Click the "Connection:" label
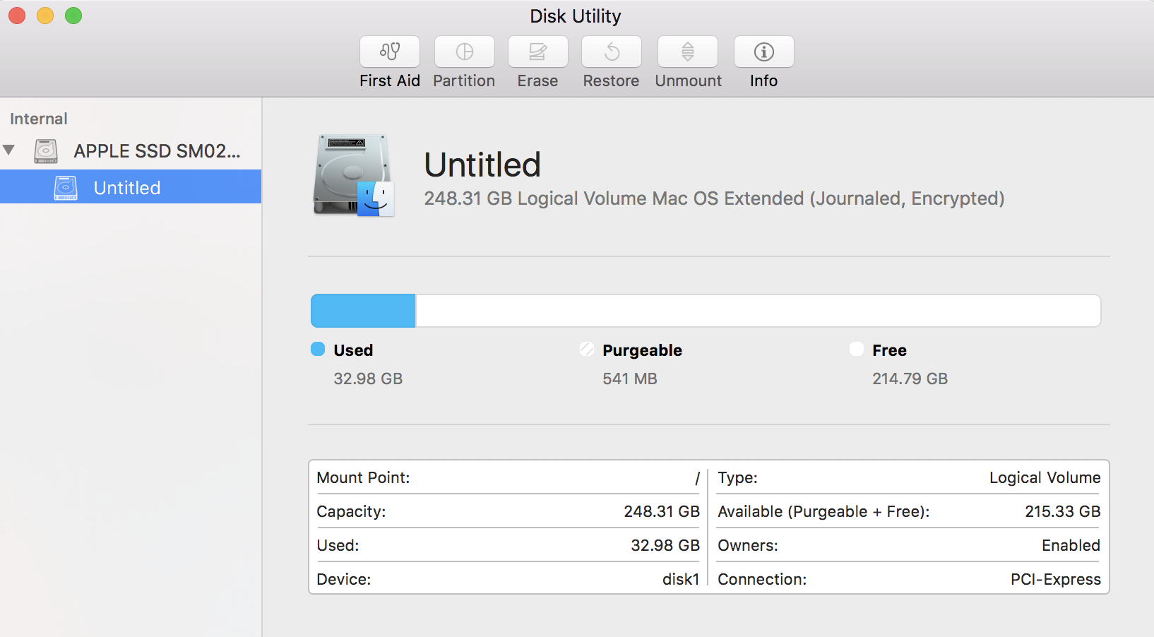Viewport: 1154px width, 637px height. (762, 579)
